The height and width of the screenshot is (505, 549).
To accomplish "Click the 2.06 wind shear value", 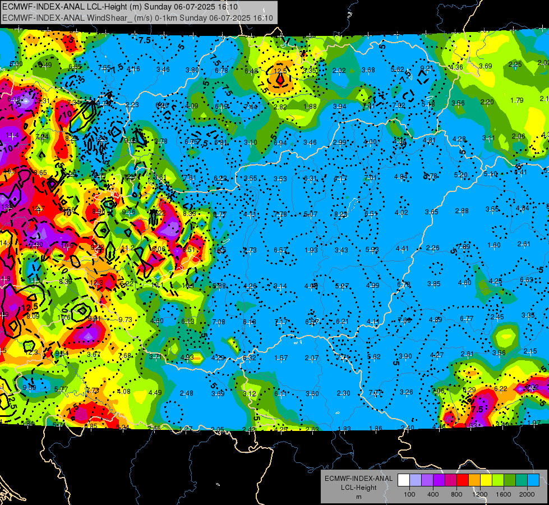I will pyautogui.click(x=518, y=136).
